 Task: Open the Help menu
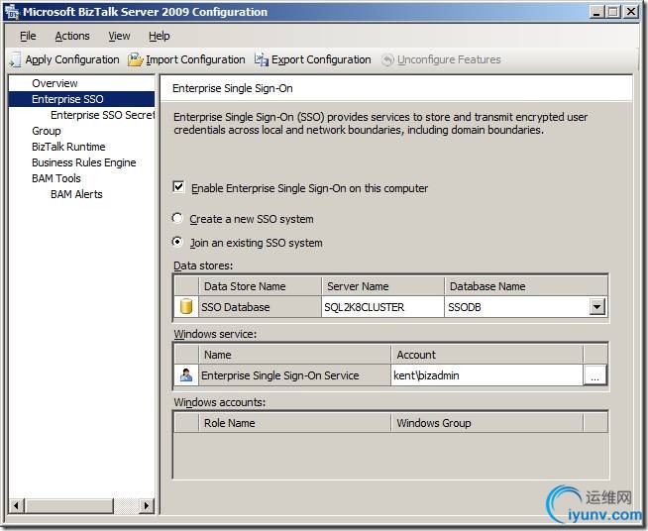pyautogui.click(x=160, y=36)
